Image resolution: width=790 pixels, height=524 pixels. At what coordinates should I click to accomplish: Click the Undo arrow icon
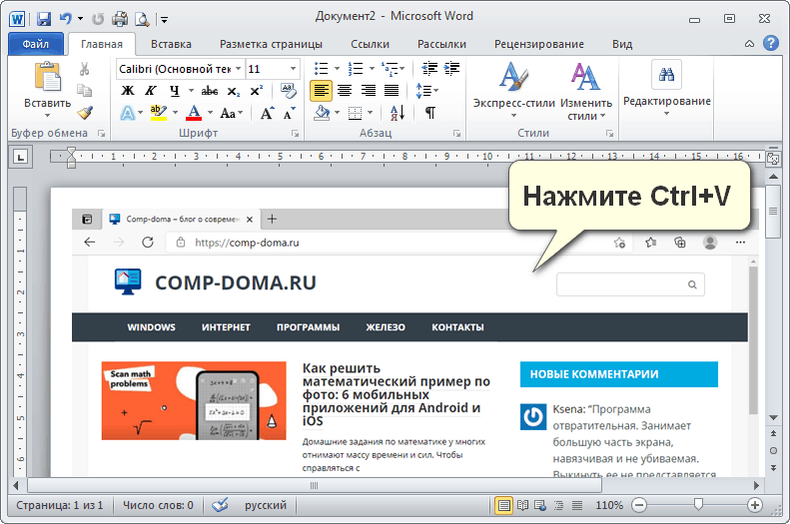click(x=66, y=19)
